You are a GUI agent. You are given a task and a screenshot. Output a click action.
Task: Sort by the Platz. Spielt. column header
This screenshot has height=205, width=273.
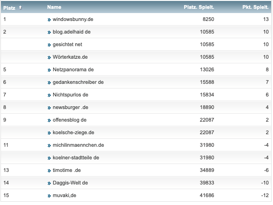(199, 7)
